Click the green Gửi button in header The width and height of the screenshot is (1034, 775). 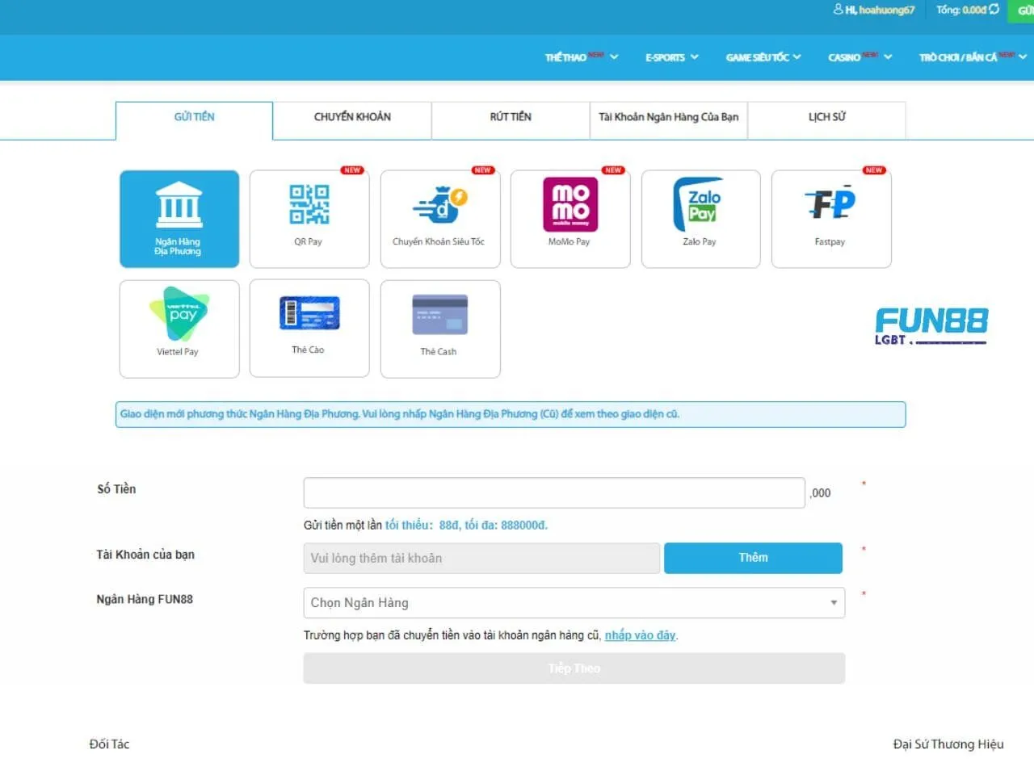[1023, 10]
